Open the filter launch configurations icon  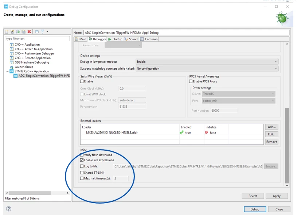point(43,32)
